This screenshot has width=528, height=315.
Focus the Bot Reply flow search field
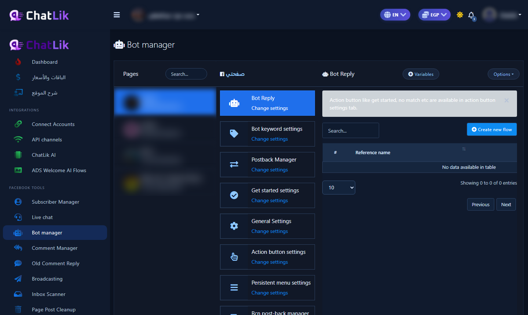tap(351, 130)
